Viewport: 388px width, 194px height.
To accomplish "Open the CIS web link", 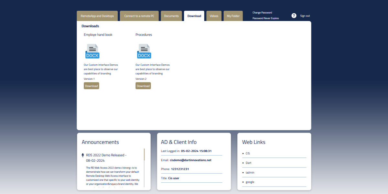I will (x=248, y=153).
